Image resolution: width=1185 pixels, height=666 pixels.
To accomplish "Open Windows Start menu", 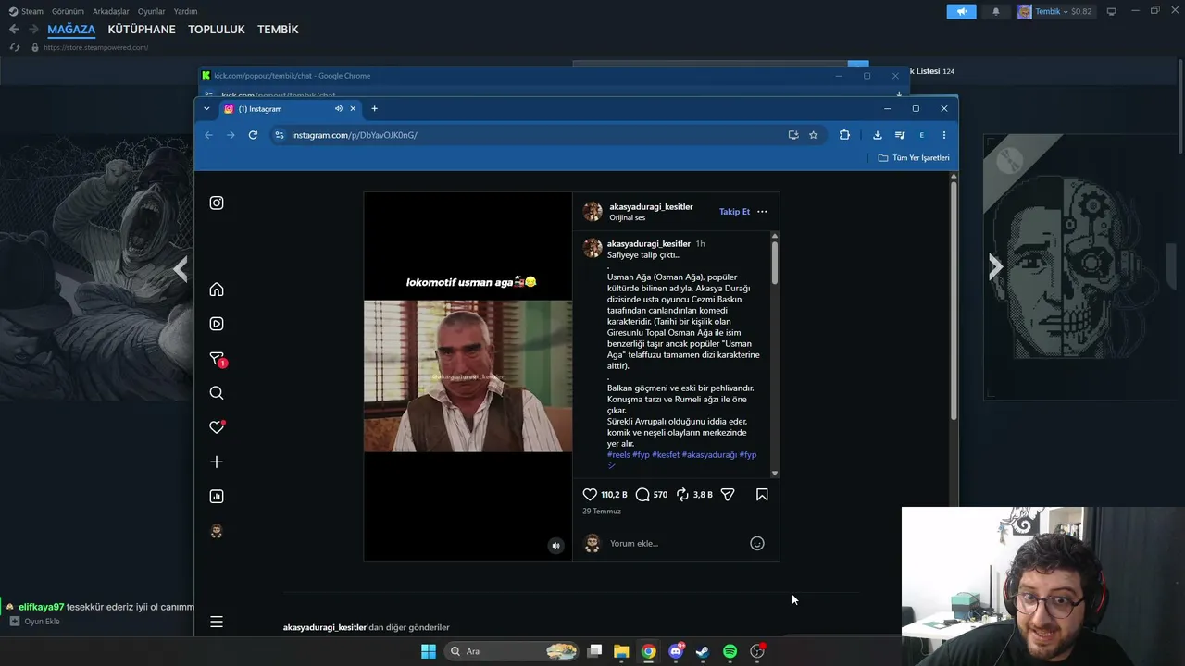I will 428,651.
